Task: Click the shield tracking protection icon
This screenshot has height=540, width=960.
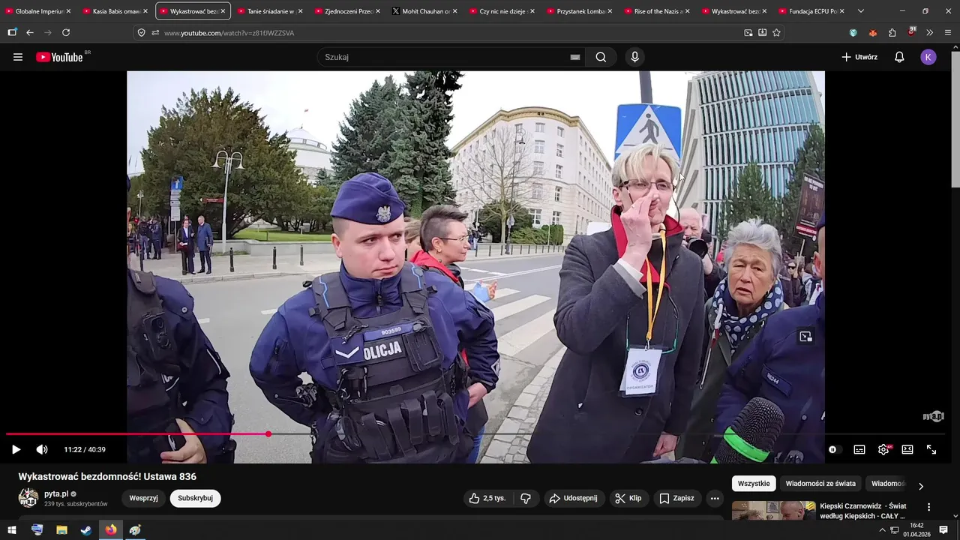Action: [x=141, y=33]
